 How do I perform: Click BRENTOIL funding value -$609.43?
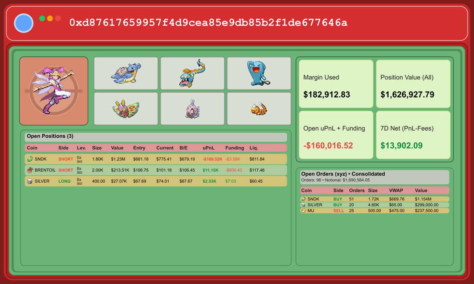[234, 170]
